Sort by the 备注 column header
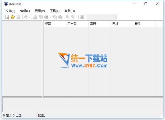Image resolution: width=165 pixels, height=120 pixels. coord(144,24)
